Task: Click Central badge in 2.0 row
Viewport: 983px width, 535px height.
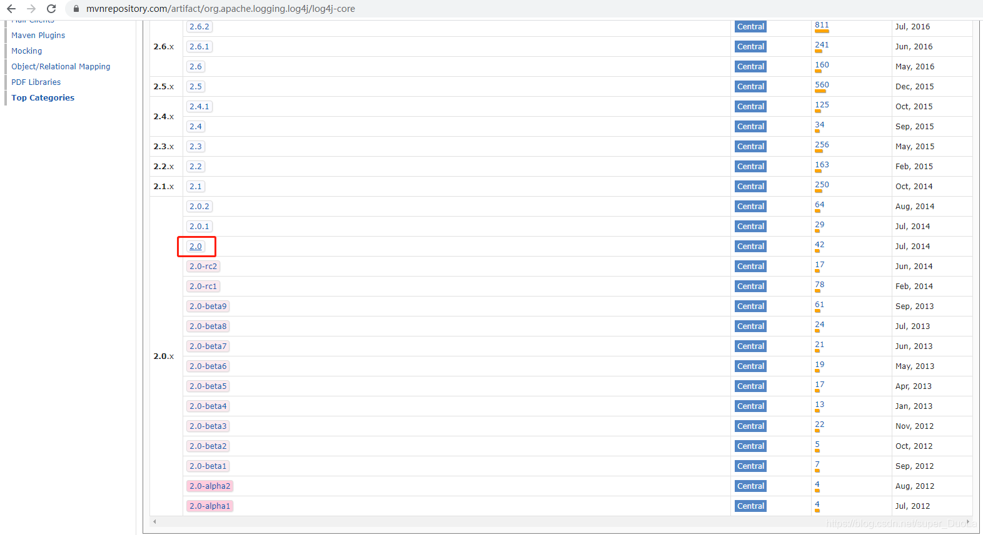Action: [x=750, y=247]
